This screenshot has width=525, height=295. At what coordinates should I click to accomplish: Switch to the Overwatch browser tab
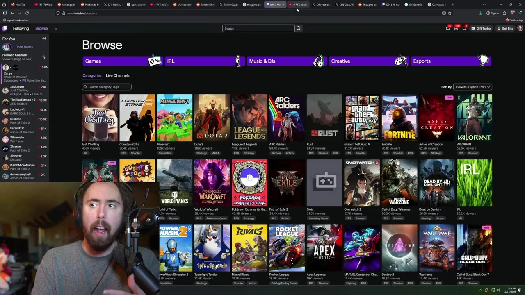(x=437, y=5)
